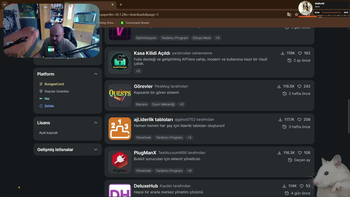The image size is (350, 197).
Task: Collapse the Platform filter section
Action: 96,74
